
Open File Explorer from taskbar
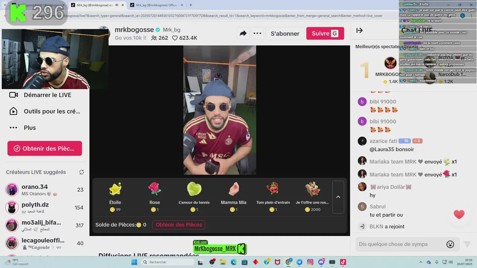[x=223, y=262]
